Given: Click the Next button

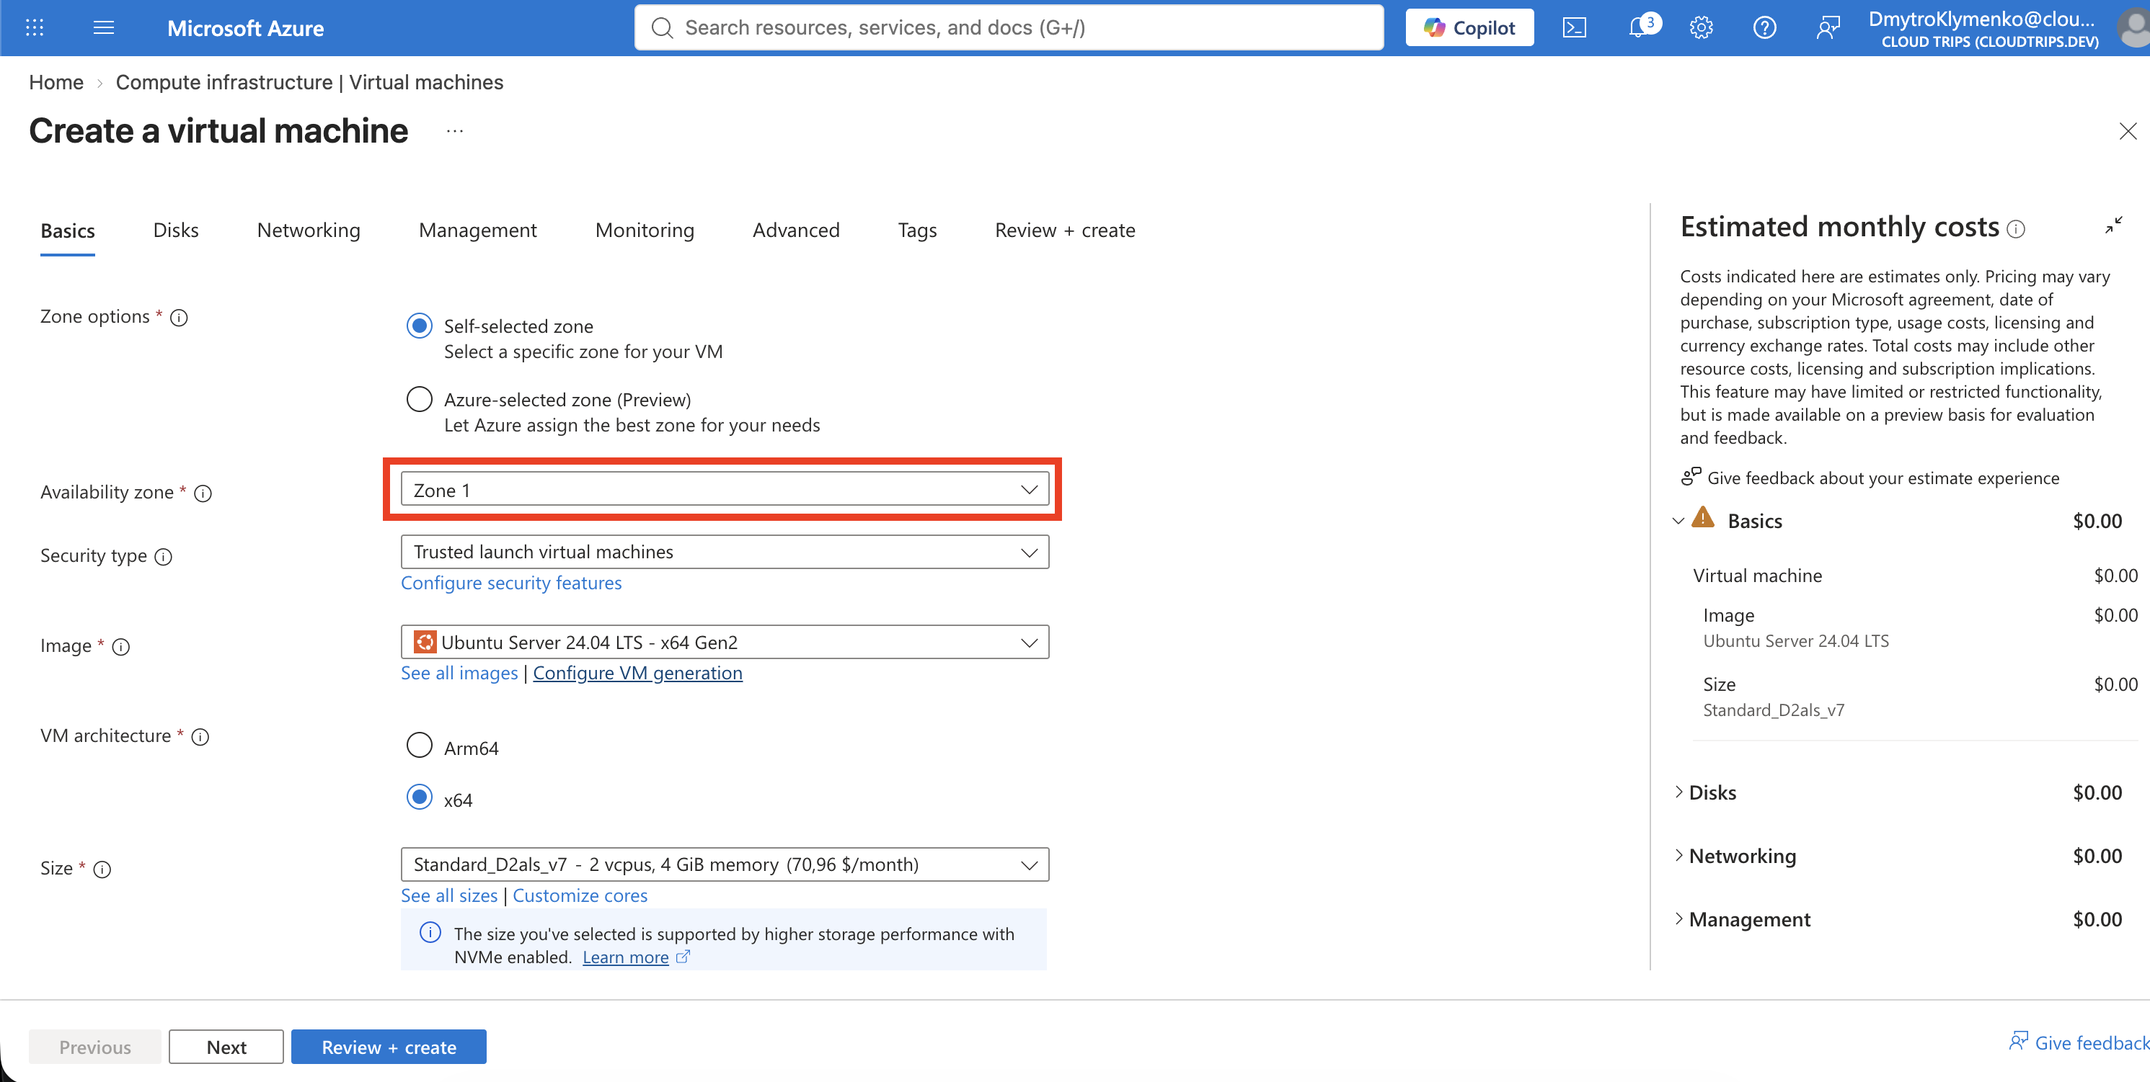Looking at the screenshot, I should click(x=226, y=1047).
